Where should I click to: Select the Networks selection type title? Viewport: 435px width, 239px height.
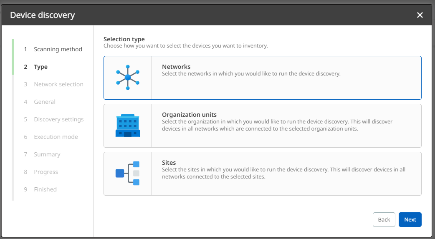click(176, 67)
